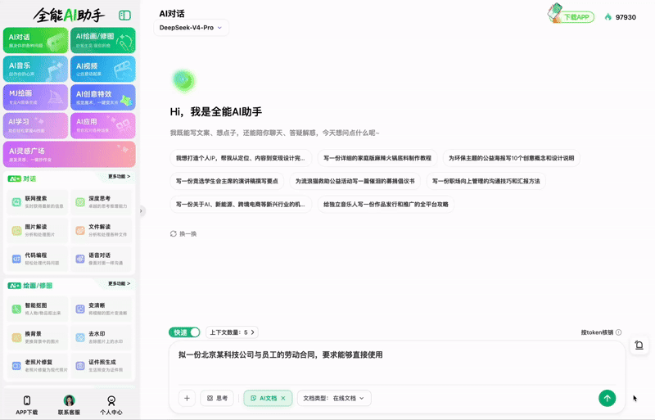Send the message with green arrow button

click(x=607, y=398)
